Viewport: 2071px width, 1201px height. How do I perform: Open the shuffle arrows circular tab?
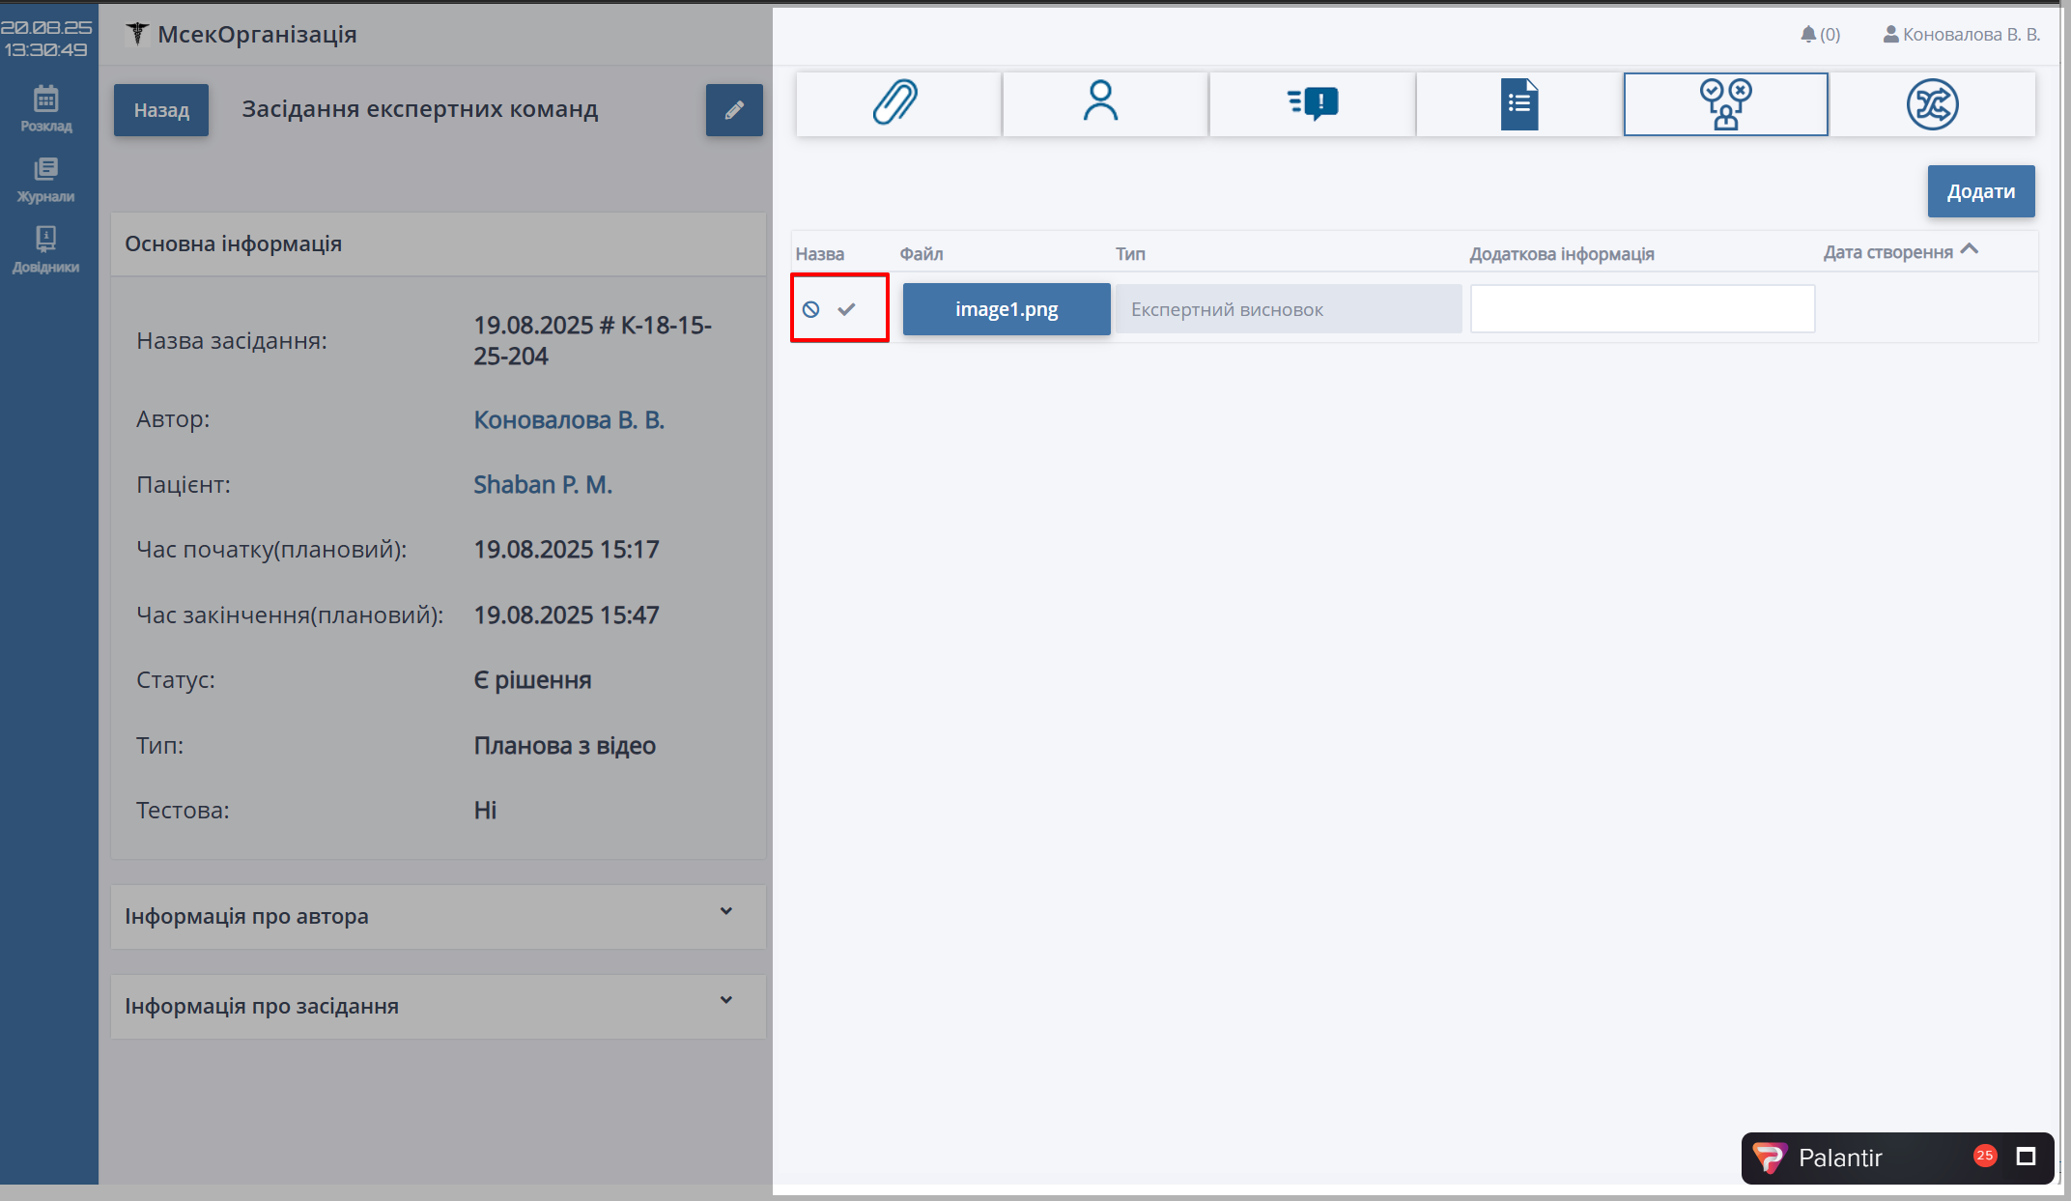(1932, 103)
